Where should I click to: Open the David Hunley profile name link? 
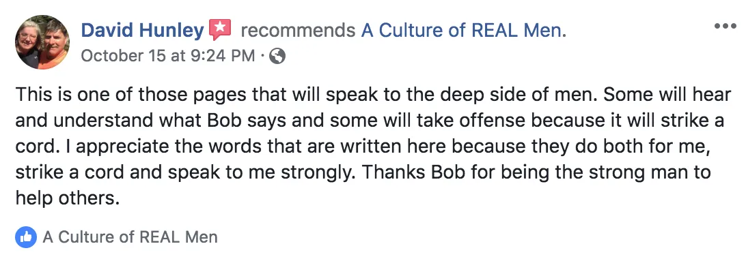point(142,31)
